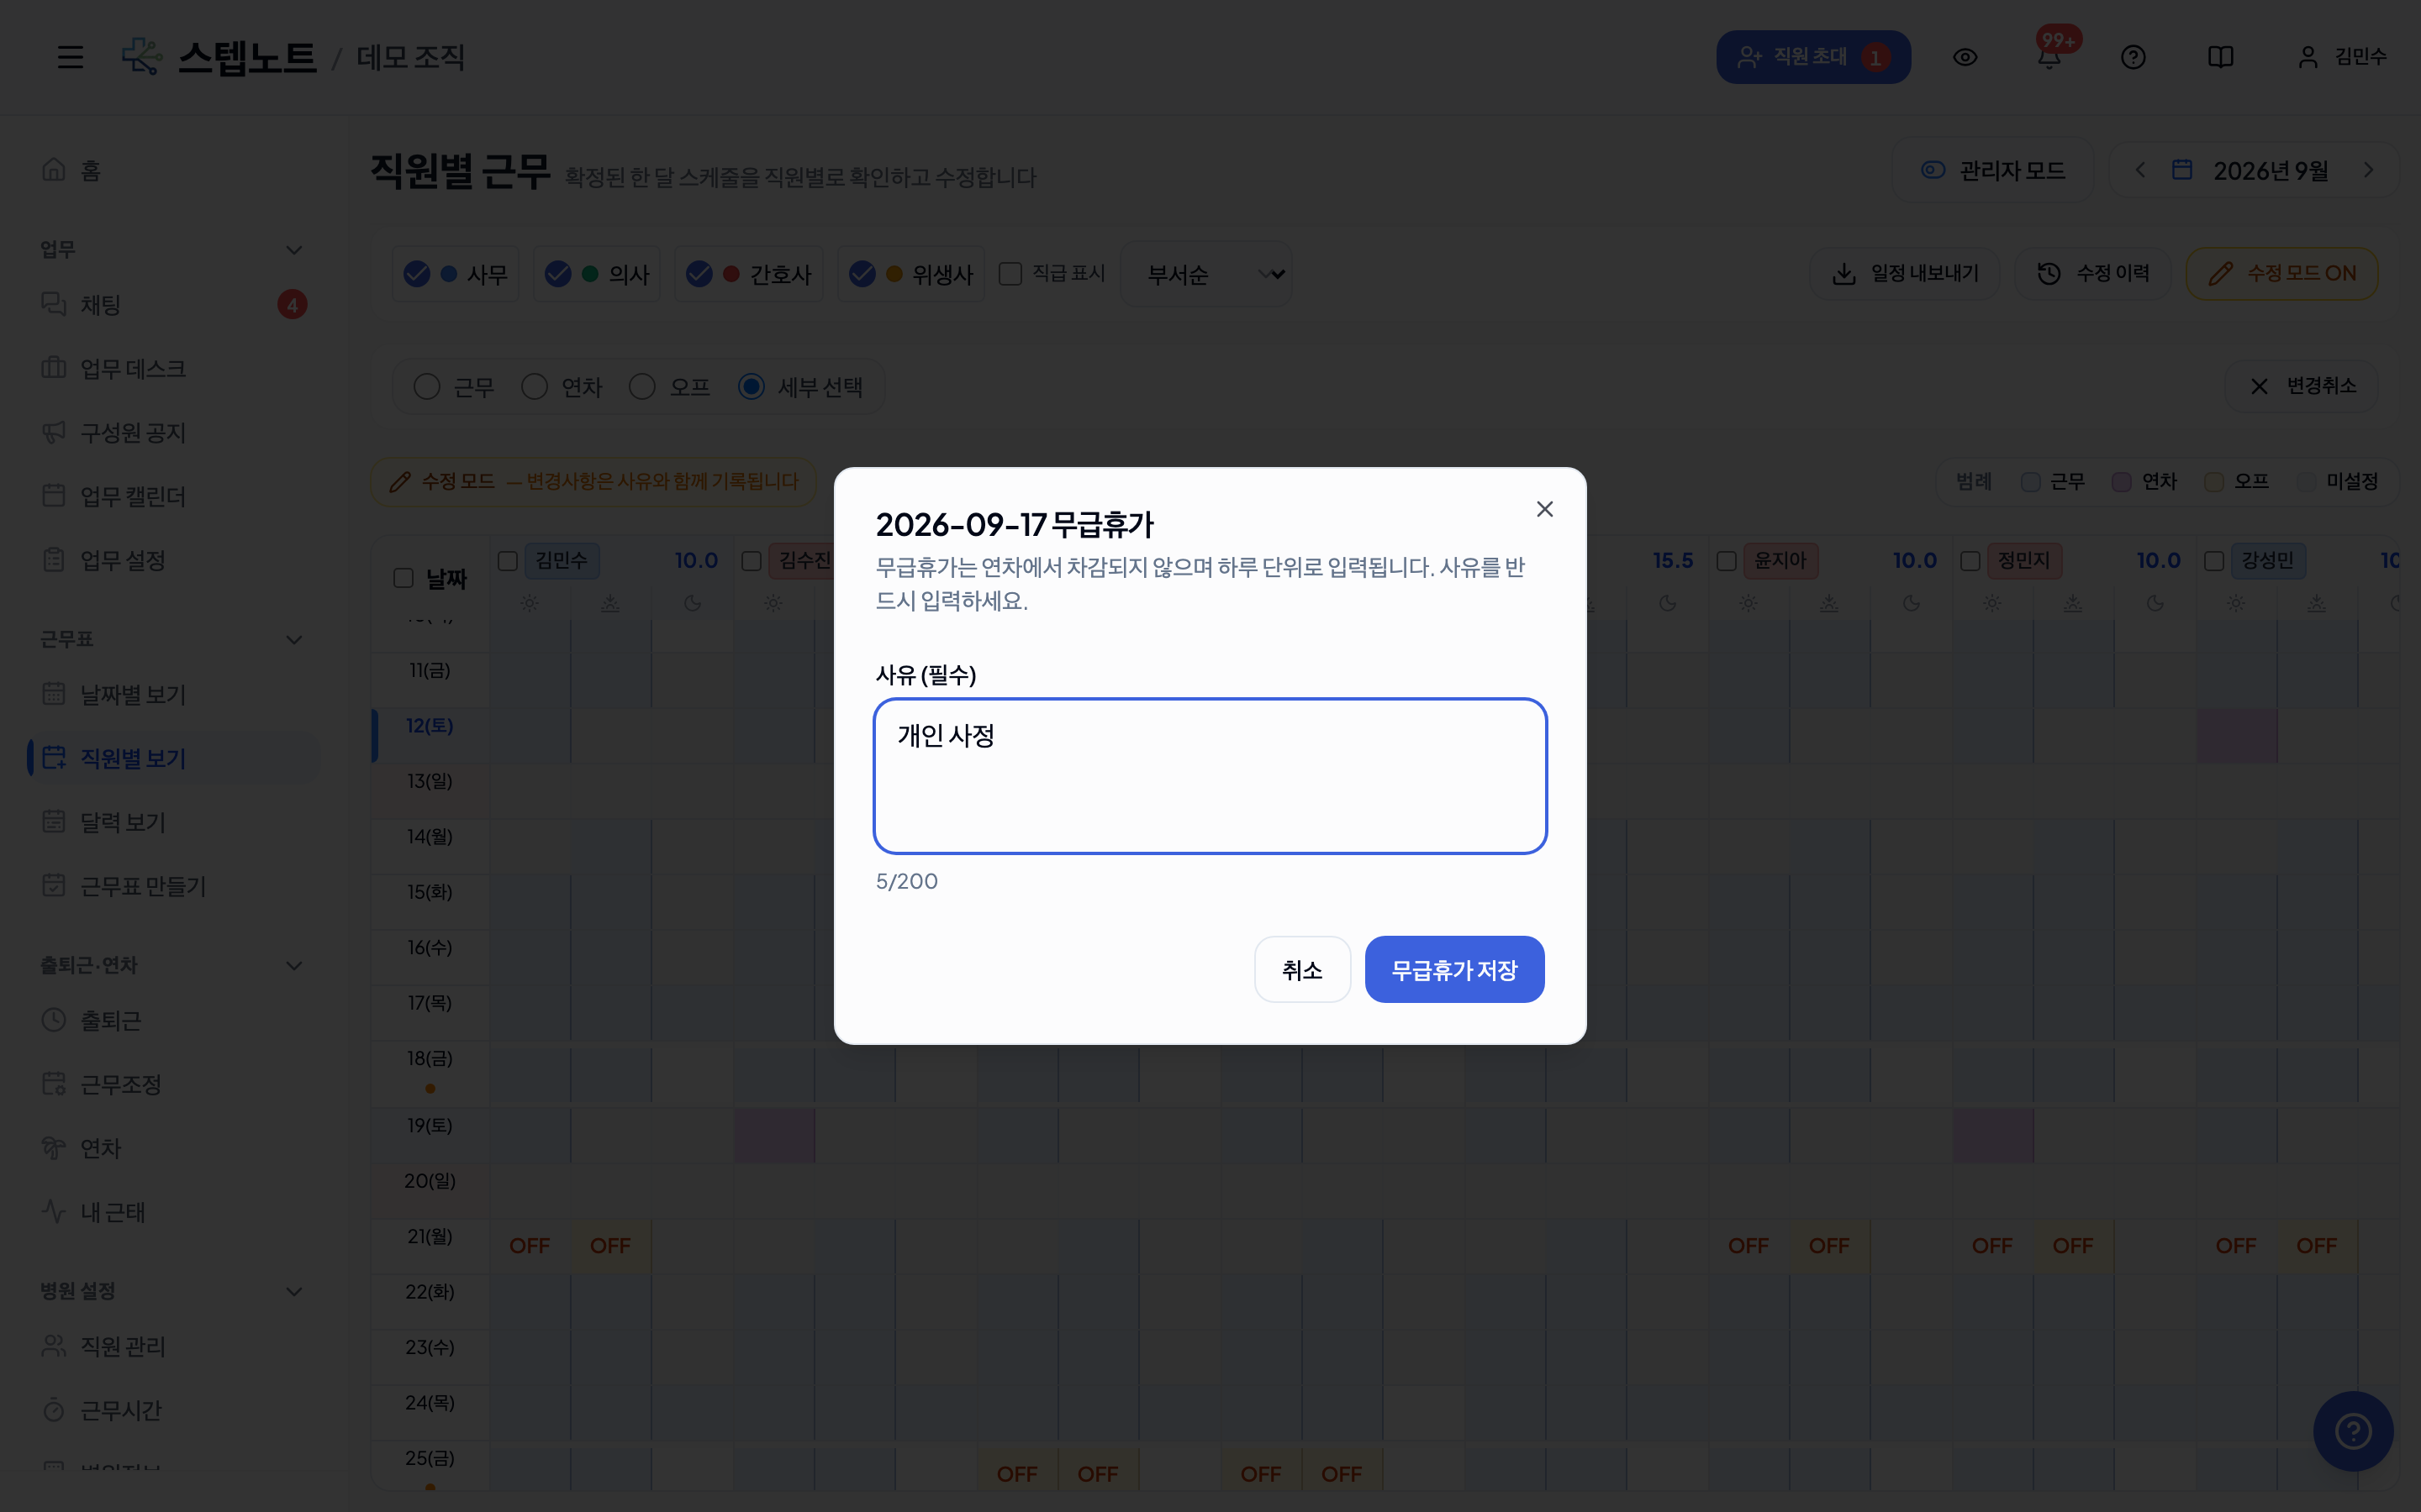Click the 무급휴가 저장 button
Screen dimensions: 2421x1512
[1454, 970]
